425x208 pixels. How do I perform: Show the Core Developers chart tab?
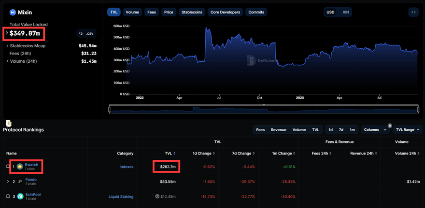(225, 12)
